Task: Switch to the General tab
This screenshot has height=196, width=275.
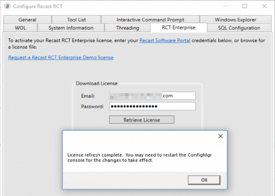Action: click(x=28, y=20)
